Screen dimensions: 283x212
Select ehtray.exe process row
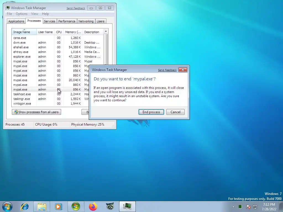point(58,52)
